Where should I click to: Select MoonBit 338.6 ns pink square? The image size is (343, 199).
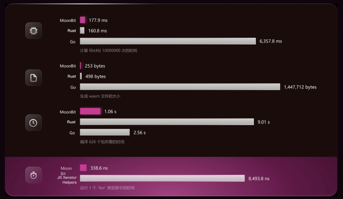tap(83, 168)
